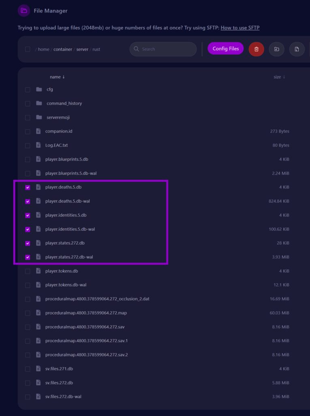
Task: Click the Config Files button
Action: tap(226, 49)
